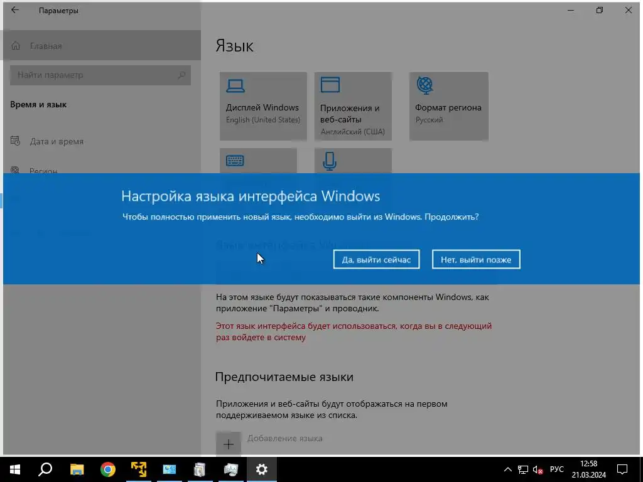The image size is (643, 482).
Task: Click the 'Добавление языка' label text
Action: click(284, 438)
